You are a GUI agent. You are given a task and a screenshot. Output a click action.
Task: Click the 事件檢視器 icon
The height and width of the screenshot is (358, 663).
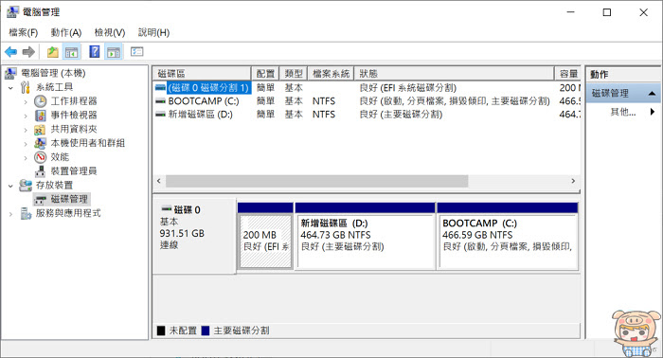[40, 116]
